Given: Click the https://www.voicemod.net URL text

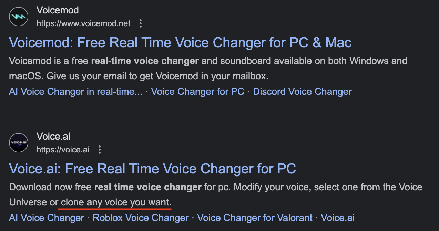Looking at the screenshot, I should [x=83, y=23].
